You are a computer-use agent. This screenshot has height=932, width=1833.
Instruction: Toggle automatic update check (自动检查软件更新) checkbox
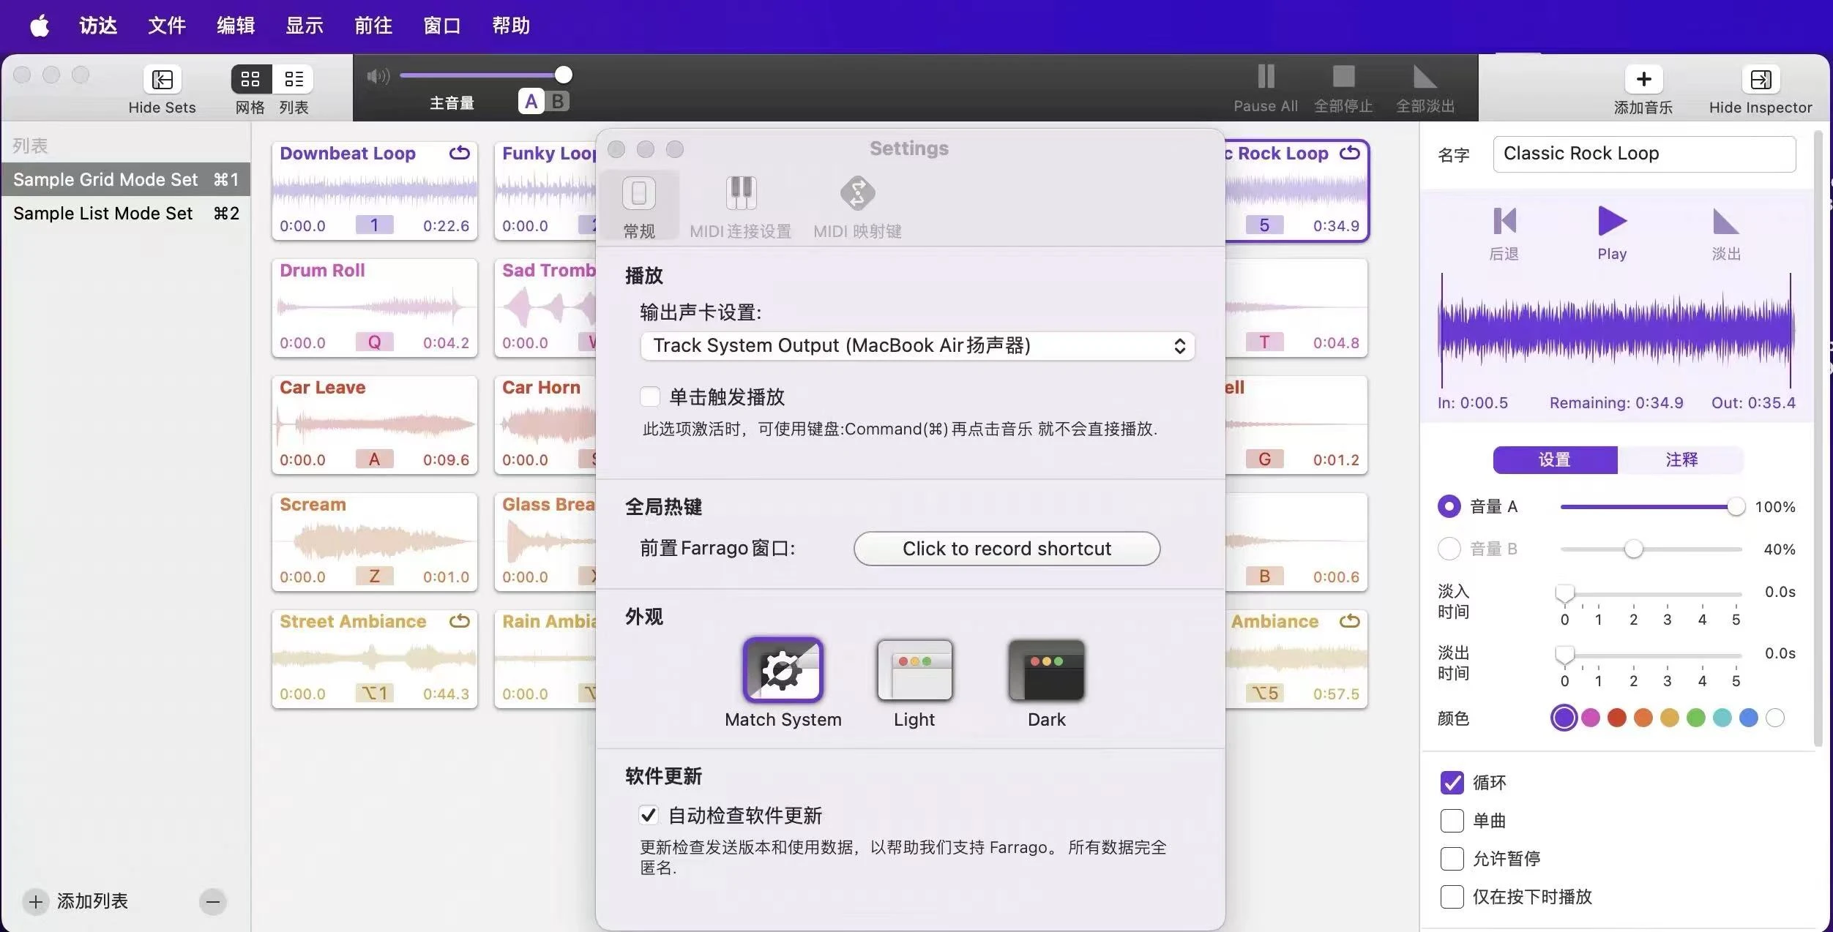pyautogui.click(x=649, y=815)
